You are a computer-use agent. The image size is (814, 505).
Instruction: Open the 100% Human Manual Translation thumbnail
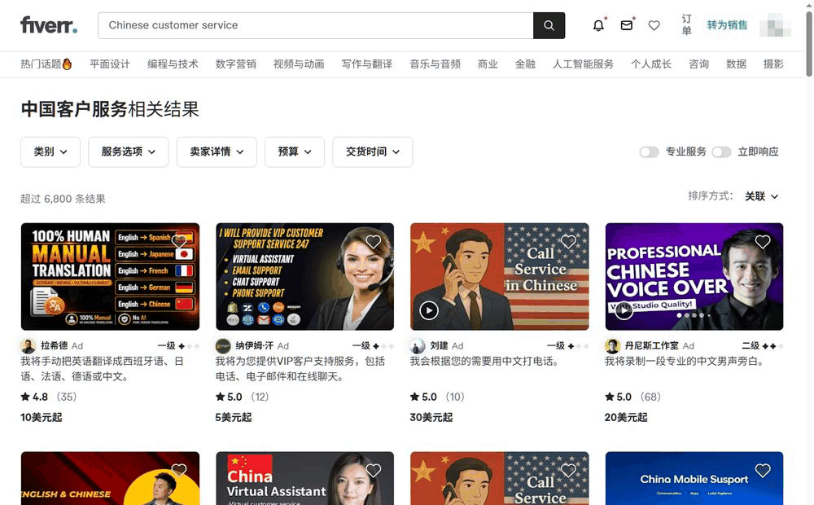pyautogui.click(x=110, y=276)
